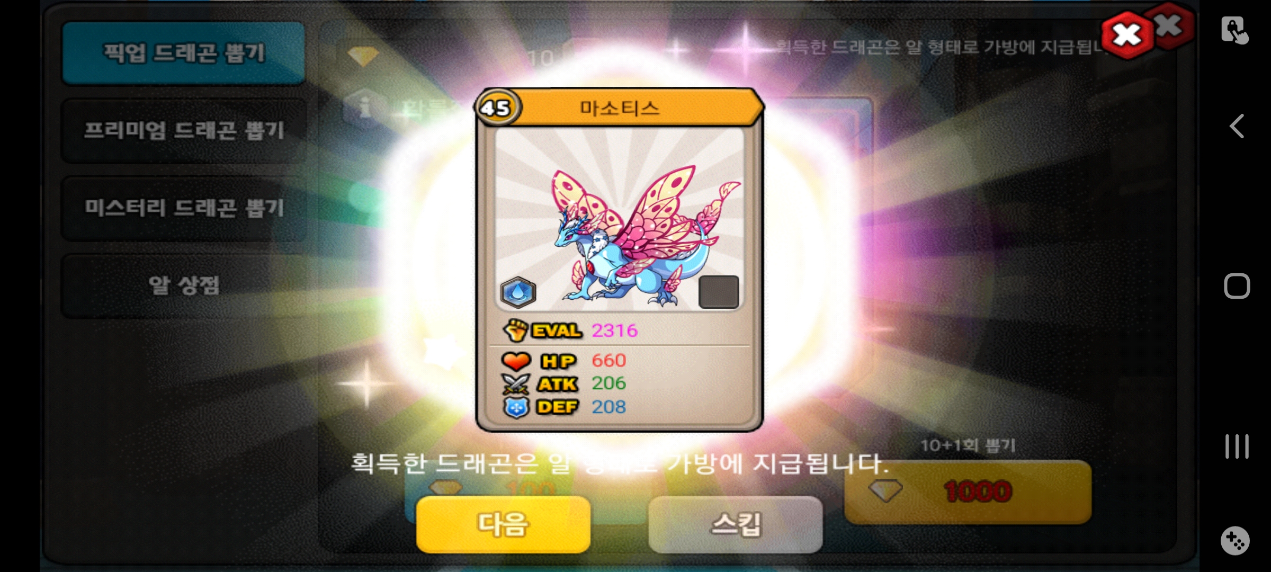Tap the yellow 다음 button
Viewport: 1271px width, 572px height.
pyautogui.click(x=503, y=524)
